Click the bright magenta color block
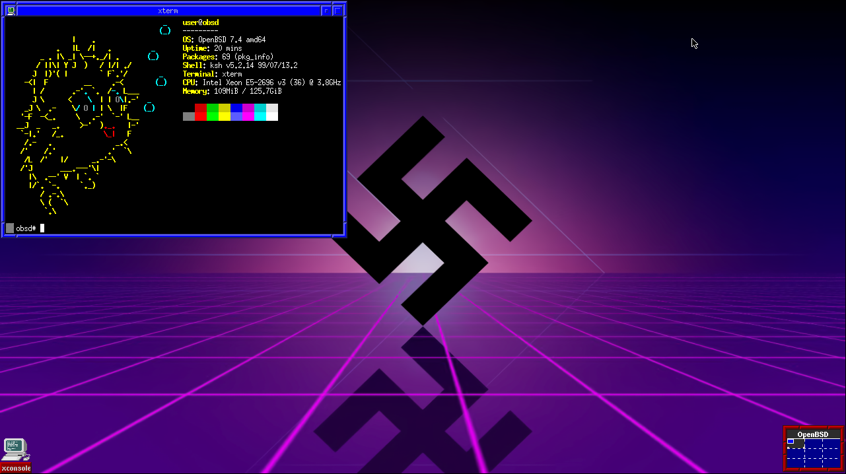846x474 pixels. (248, 117)
